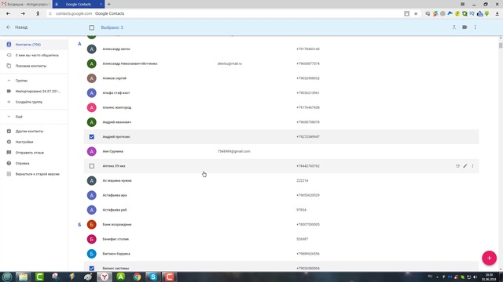Click phone number 97834

coord(301,210)
